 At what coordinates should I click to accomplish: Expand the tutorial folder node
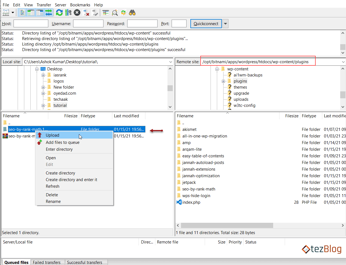(43, 105)
